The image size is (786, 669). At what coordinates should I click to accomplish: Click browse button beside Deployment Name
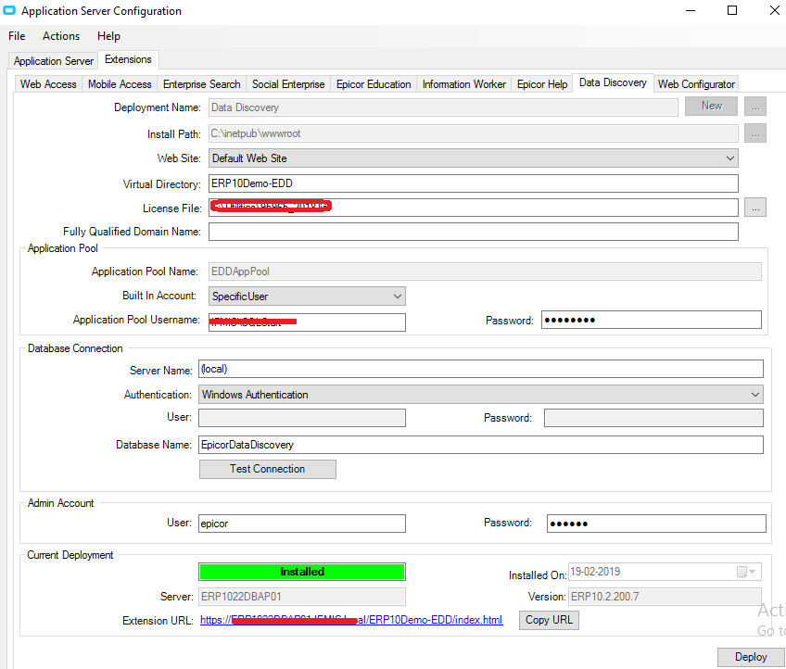(x=755, y=107)
